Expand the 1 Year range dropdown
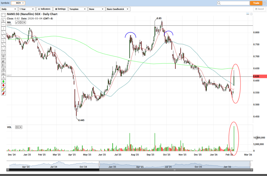 (27, 9)
